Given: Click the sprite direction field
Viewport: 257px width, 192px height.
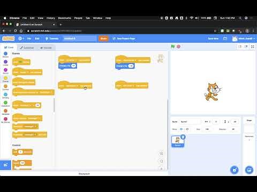Looking at the screenshot, I should click(233, 129).
